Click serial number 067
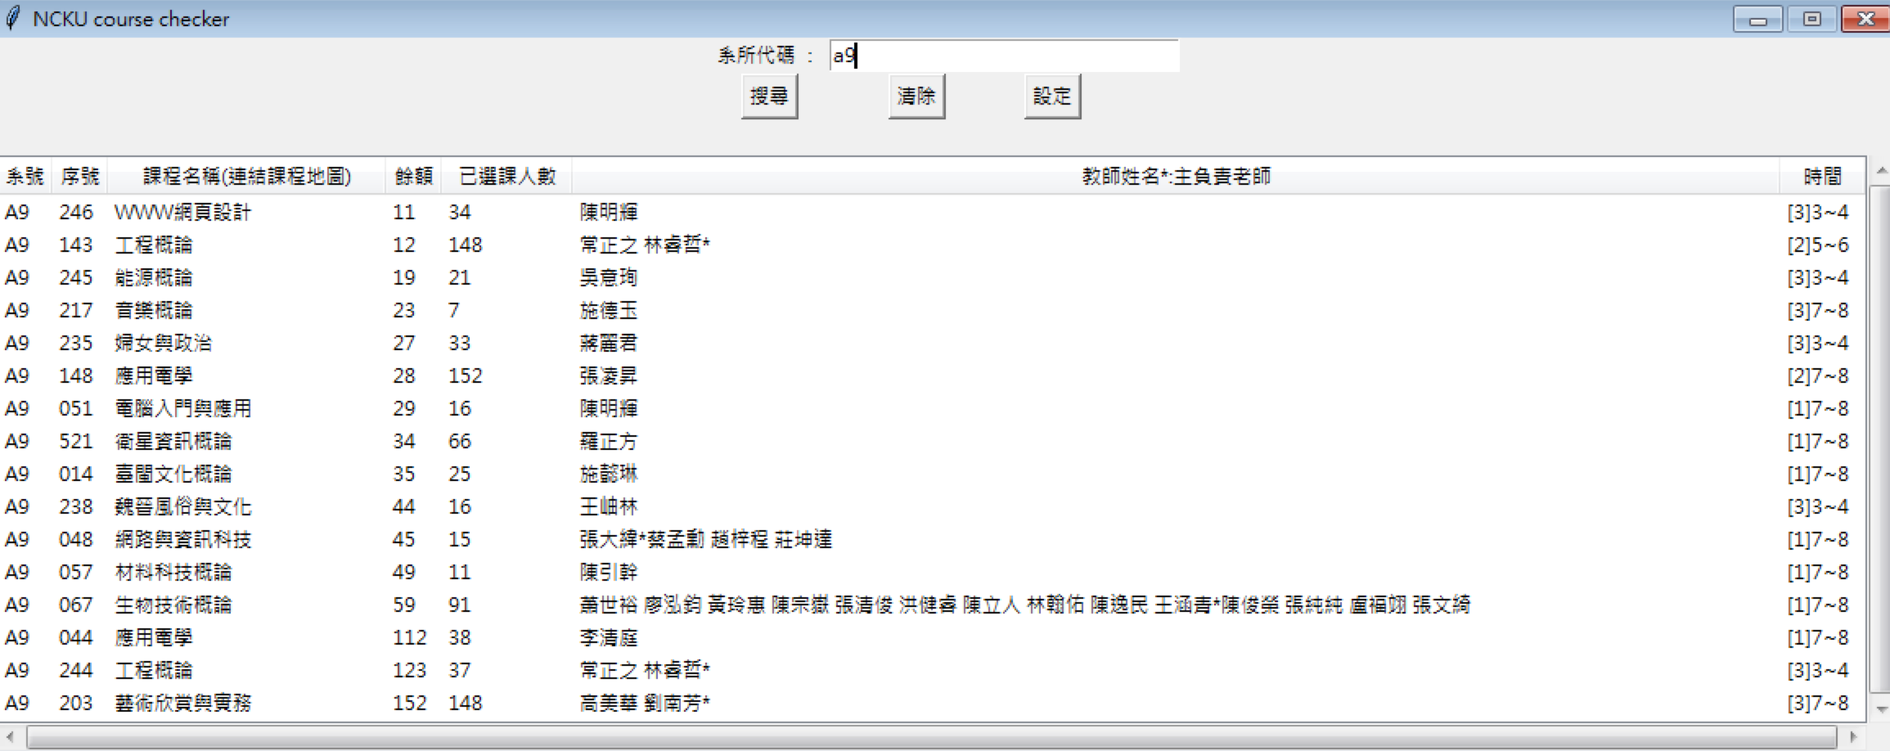This screenshot has width=1890, height=751. tap(75, 605)
